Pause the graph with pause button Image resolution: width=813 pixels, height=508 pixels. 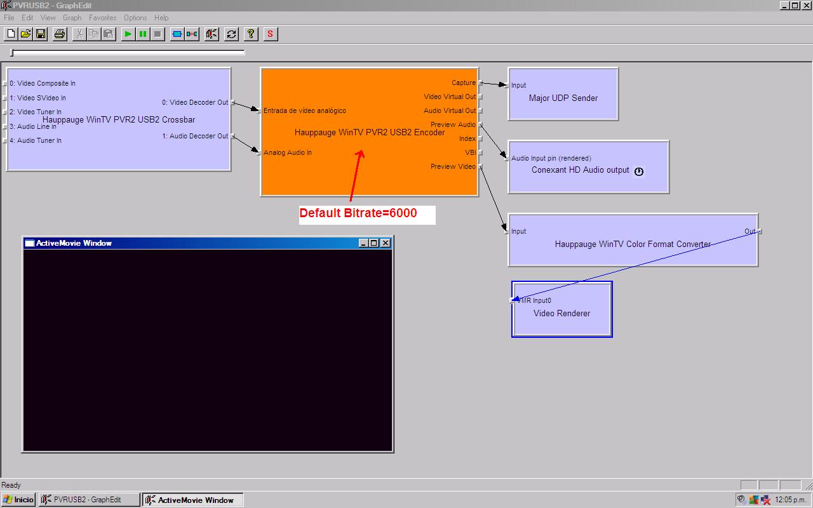click(143, 34)
